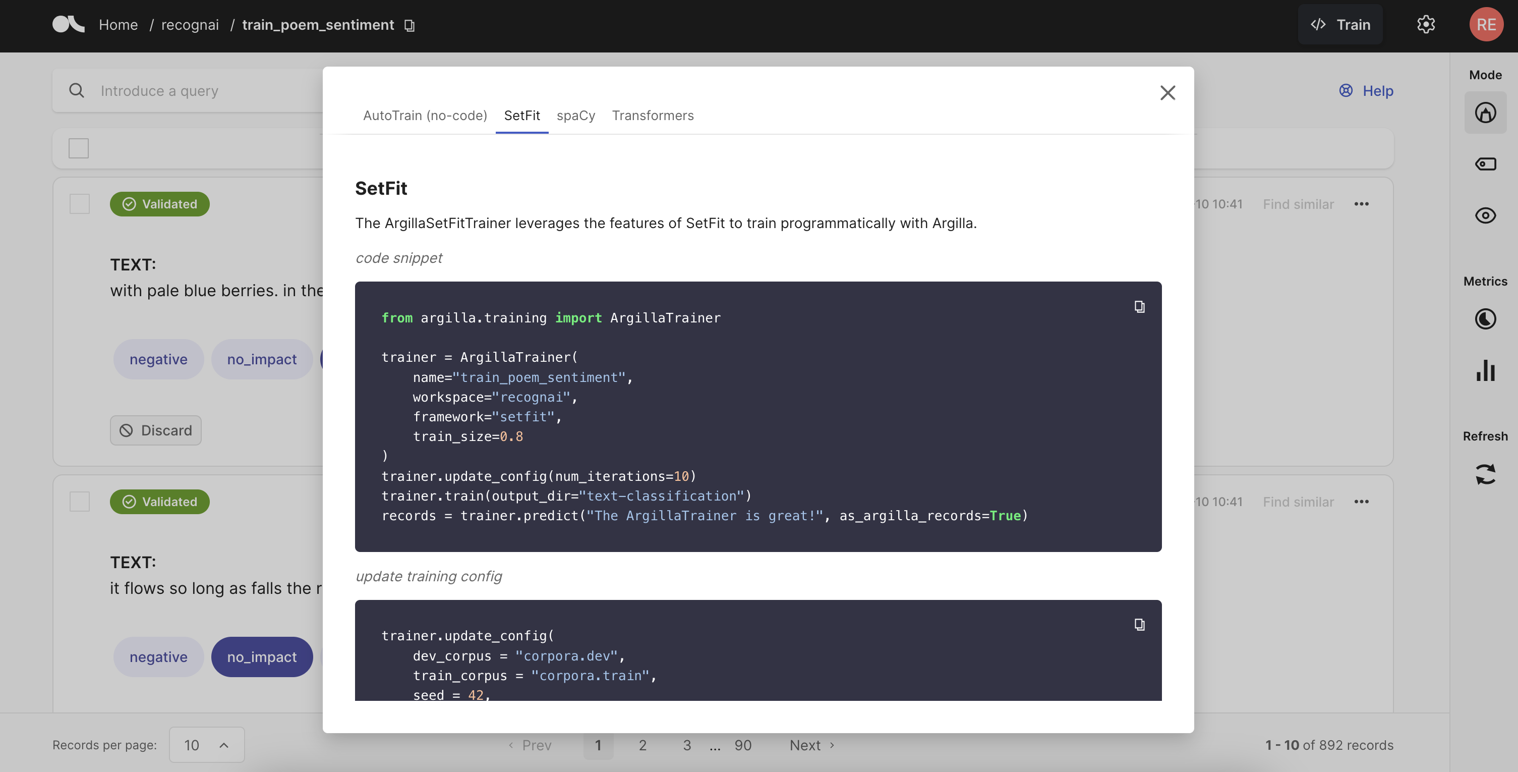1518x772 pixels.
Task: Switch to the spaCy tab
Action: tap(576, 116)
